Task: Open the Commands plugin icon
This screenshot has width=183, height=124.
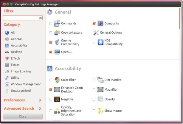Action: click(x=57, y=24)
